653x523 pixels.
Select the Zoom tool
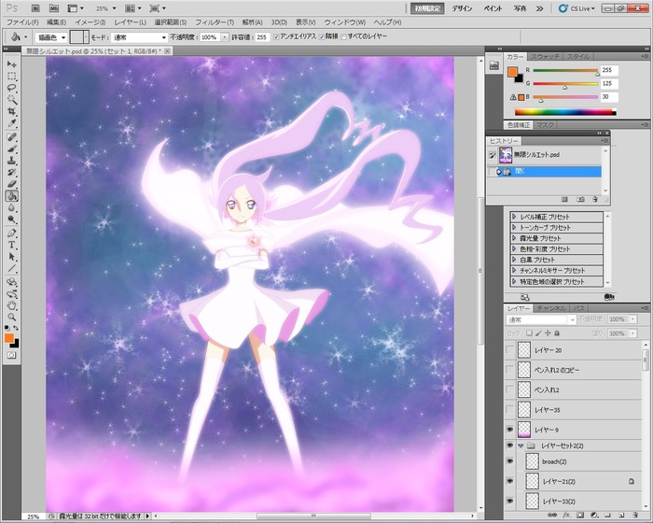(x=11, y=318)
